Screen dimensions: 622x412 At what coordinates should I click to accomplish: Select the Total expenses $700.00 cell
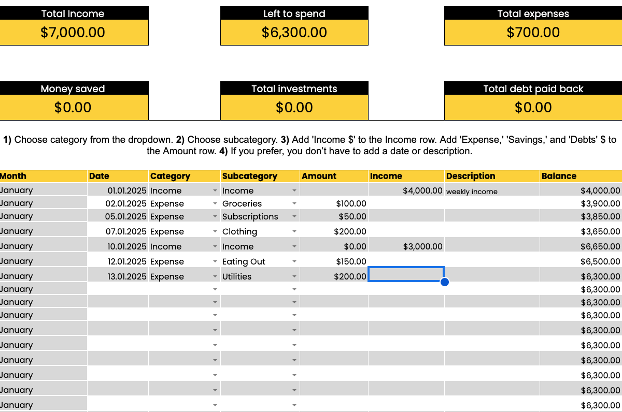coord(533,33)
